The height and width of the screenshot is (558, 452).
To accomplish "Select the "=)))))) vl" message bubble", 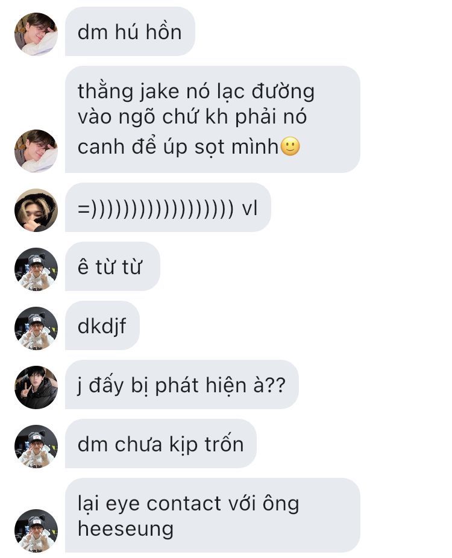I will (168, 207).
